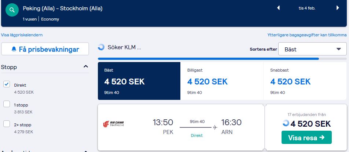Switch to the Snabbast tab
Screen dimensions: 349x152
coord(305,81)
